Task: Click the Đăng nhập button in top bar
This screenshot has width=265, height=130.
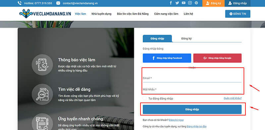Action: coord(238,3)
